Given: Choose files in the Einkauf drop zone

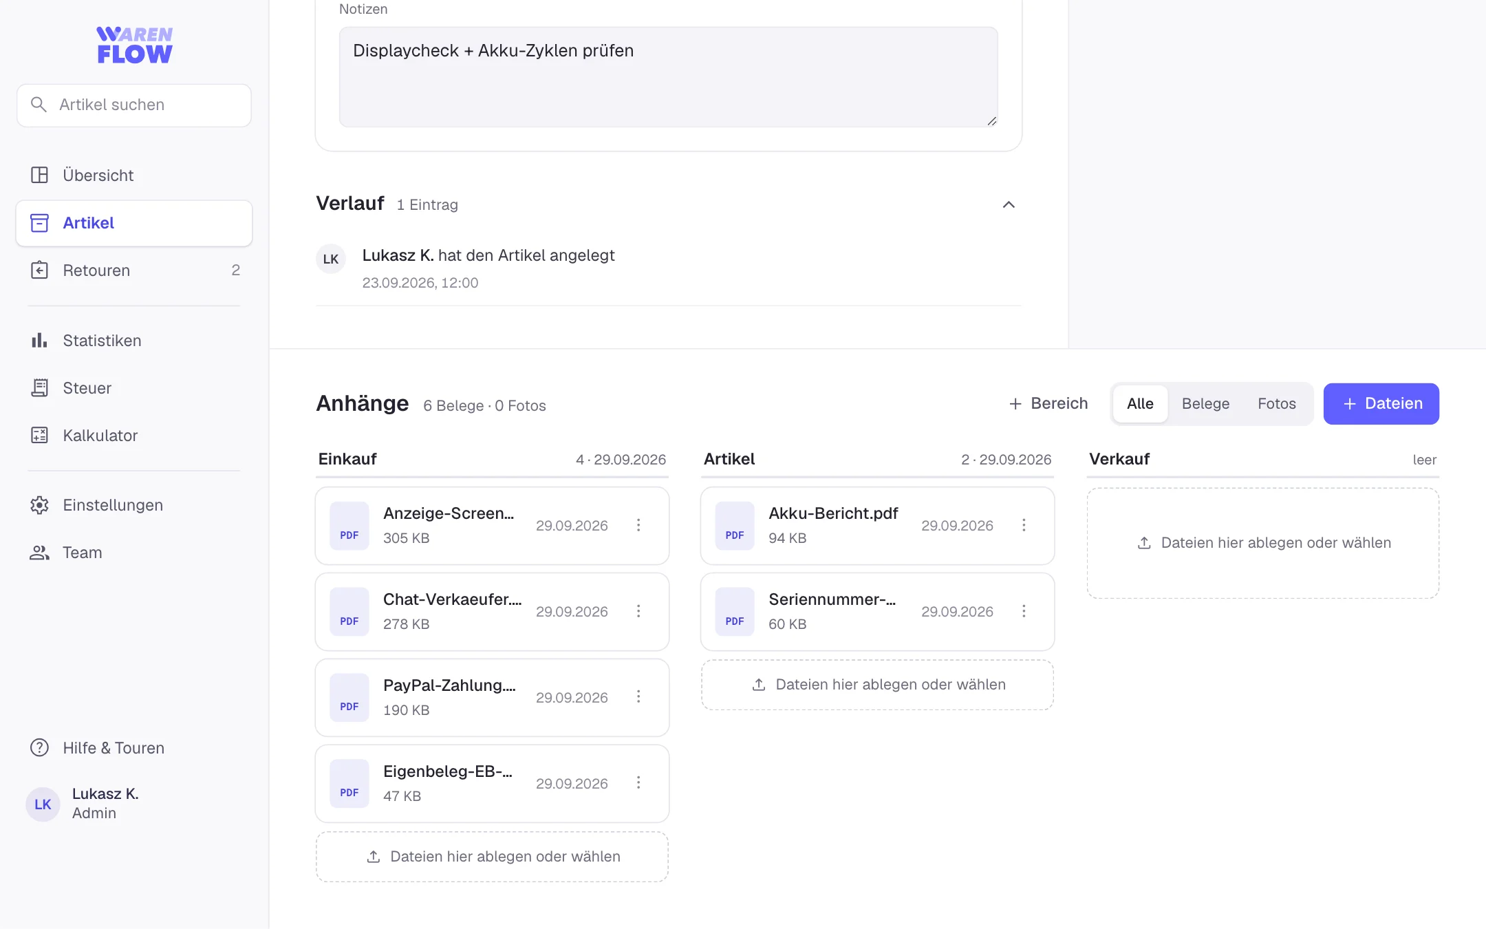Looking at the screenshot, I should coord(492,857).
